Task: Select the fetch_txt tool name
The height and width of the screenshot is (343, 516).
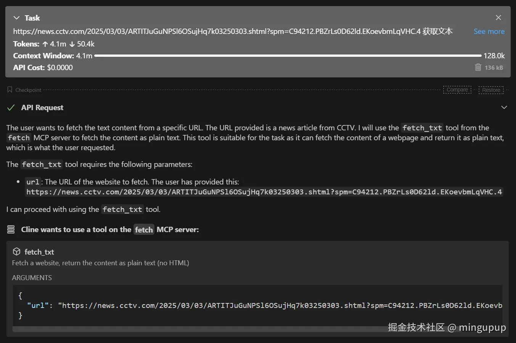Action: (x=39, y=252)
